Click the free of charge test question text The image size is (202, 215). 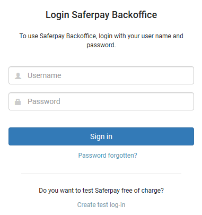101,191
